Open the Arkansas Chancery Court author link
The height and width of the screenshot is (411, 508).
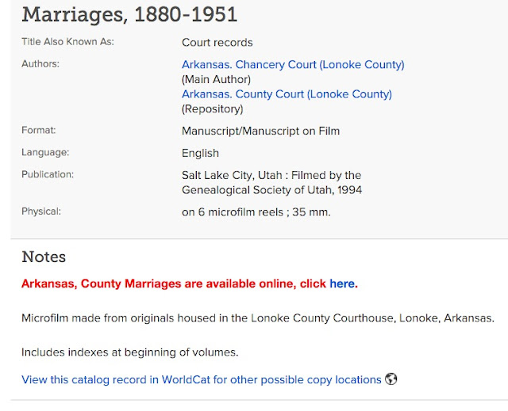[x=293, y=64]
